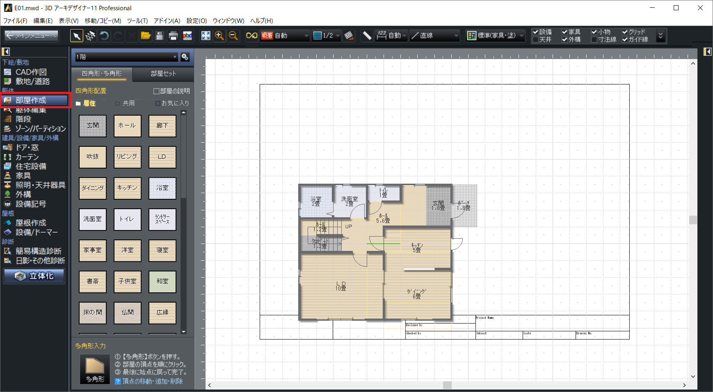Click the undo icon in toolbar
The width and height of the screenshot is (713, 392).
click(104, 36)
